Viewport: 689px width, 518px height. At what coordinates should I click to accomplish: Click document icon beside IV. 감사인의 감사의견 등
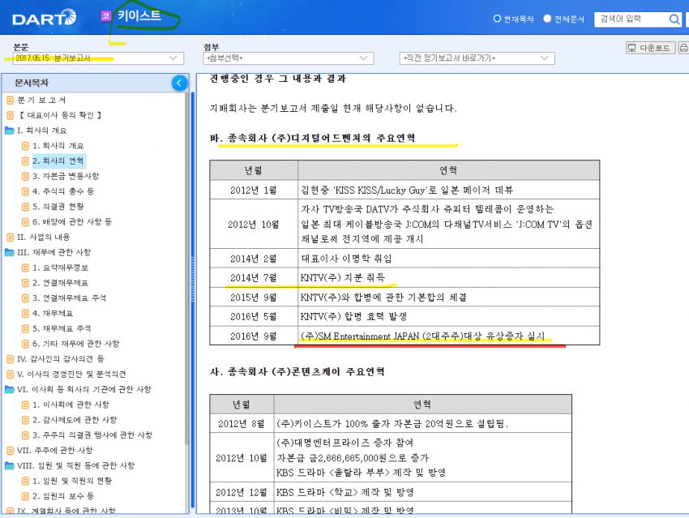click(11, 359)
